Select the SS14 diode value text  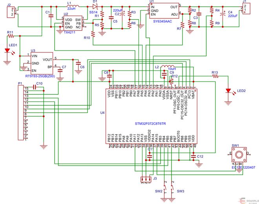[x=93, y=12]
